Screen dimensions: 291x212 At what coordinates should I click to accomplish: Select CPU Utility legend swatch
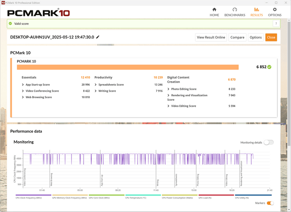[253, 195]
